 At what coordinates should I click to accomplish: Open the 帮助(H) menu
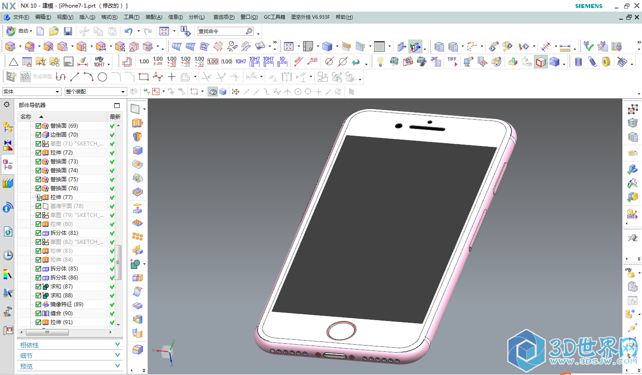point(344,17)
